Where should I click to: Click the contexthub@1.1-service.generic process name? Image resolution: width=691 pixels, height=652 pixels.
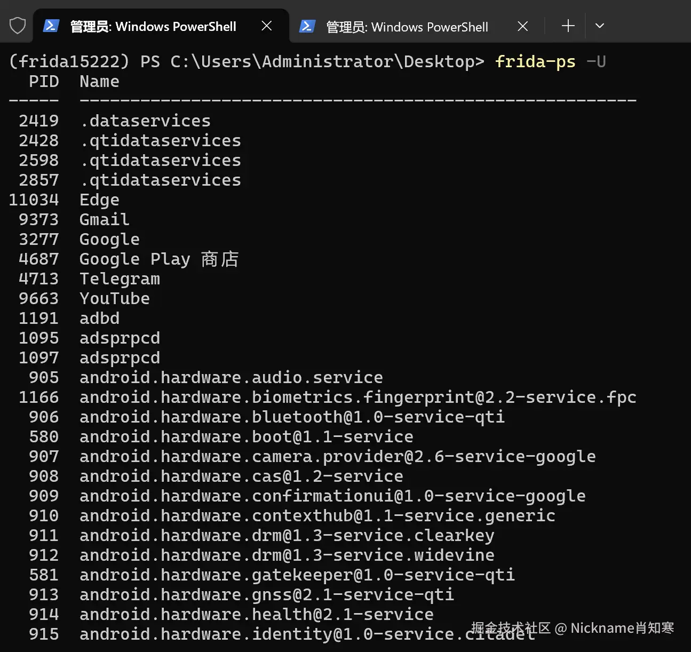[x=317, y=516]
